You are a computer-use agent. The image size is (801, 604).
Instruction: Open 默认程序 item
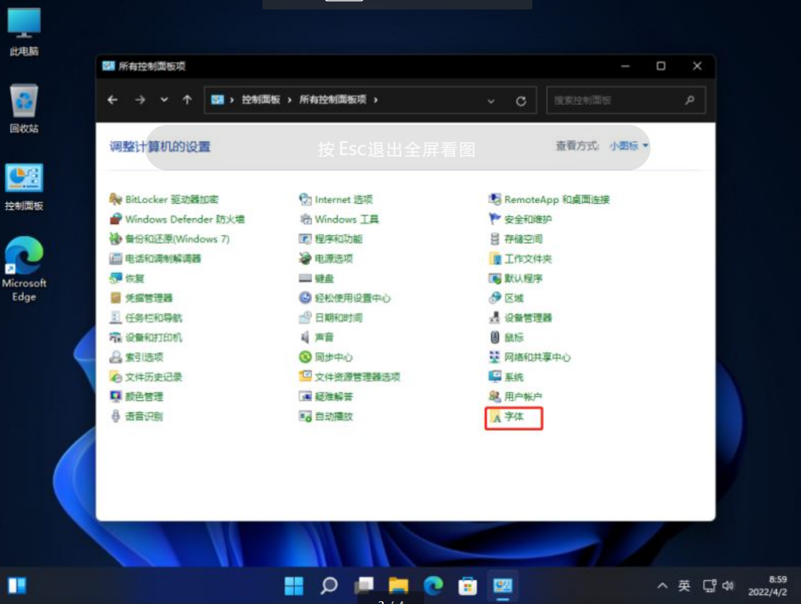(x=515, y=278)
